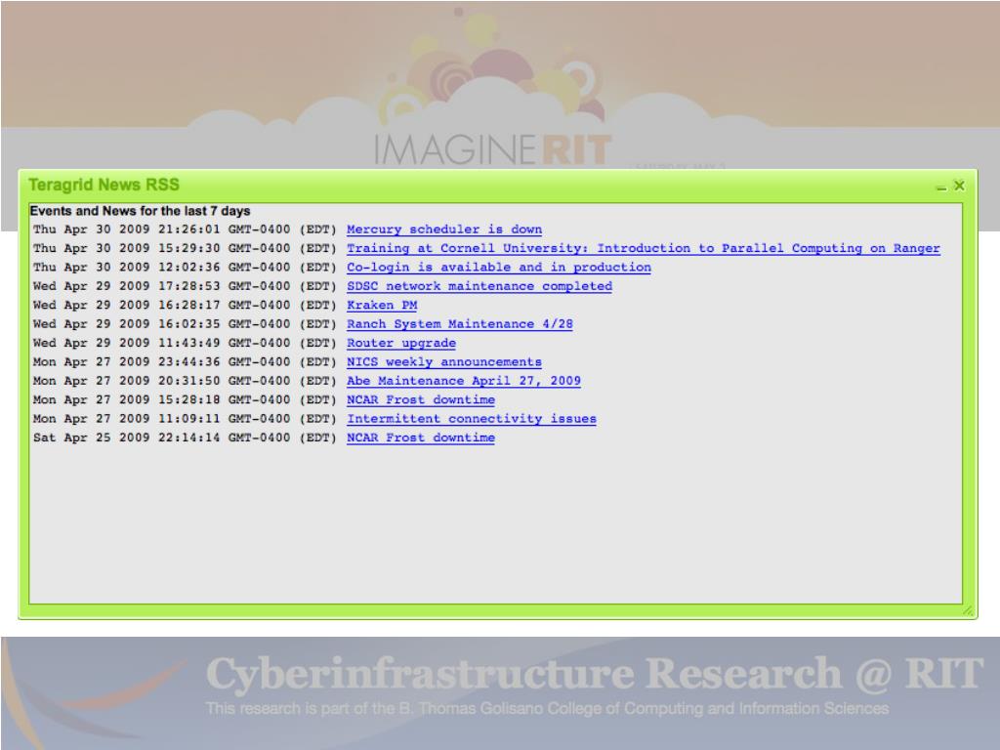The image size is (1000, 750).
Task: Select timestamp Thu Apr 30 2009 15:29:30
Action: click(x=185, y=249)
